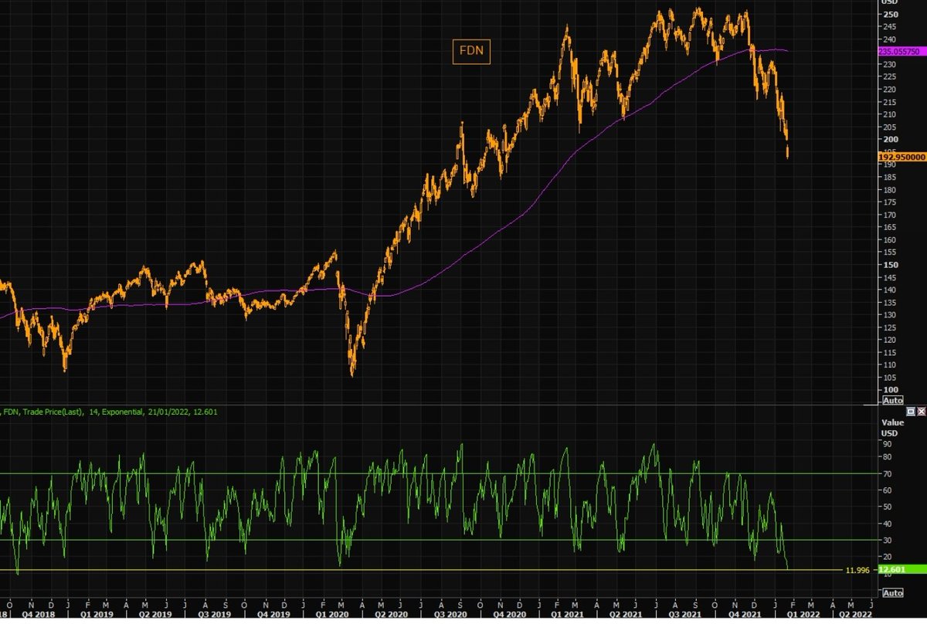Click the 235.055750 moving average value tag
The width and height of the screenshot is (927, 624).
click(902, 51)
